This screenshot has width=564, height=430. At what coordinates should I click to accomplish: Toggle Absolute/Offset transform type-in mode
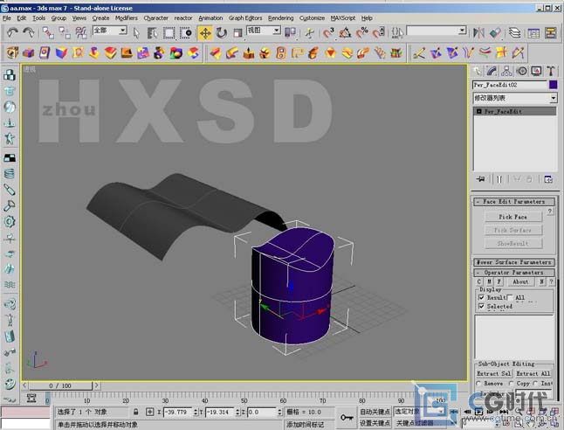point(149,412)
